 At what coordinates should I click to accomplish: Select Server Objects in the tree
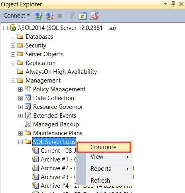coord(44,54)
